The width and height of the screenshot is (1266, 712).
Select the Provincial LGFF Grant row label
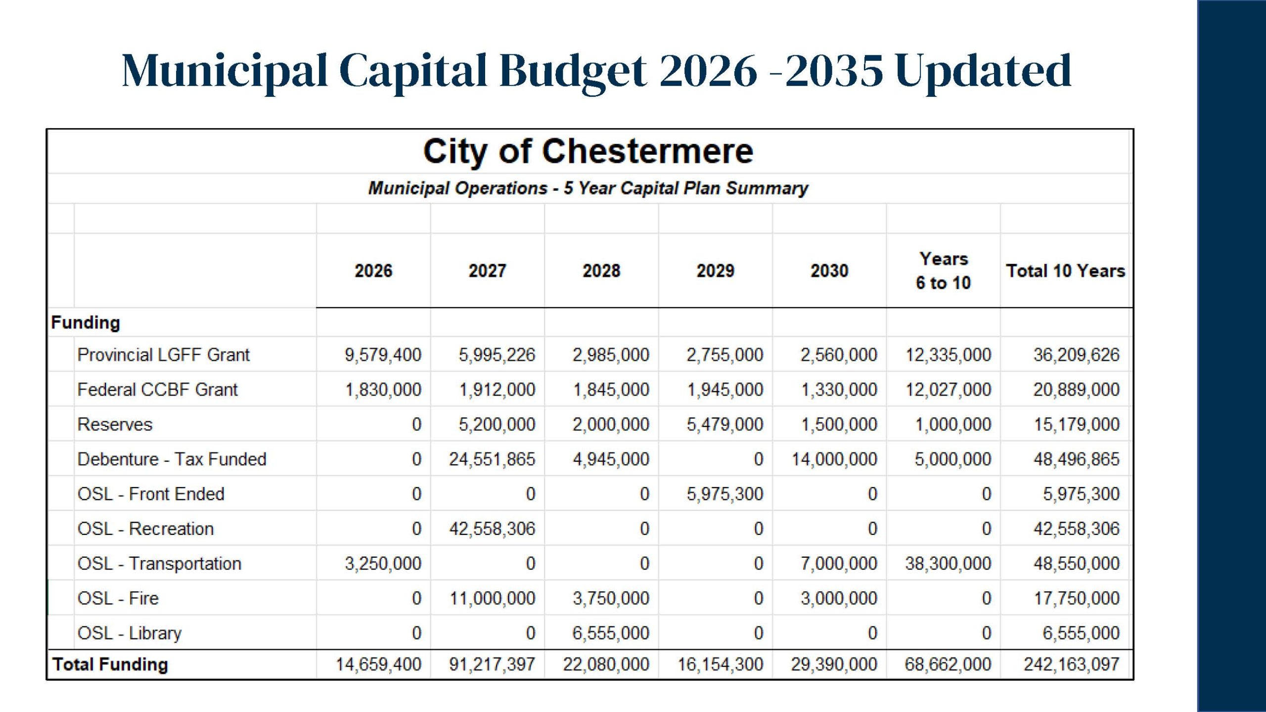[163, 355]
